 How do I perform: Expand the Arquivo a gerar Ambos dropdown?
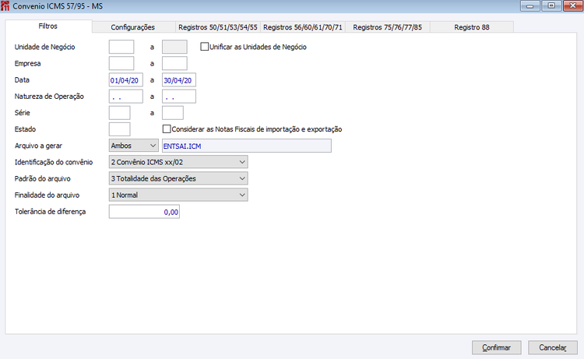pyautogui.click(x=133, y=146)
